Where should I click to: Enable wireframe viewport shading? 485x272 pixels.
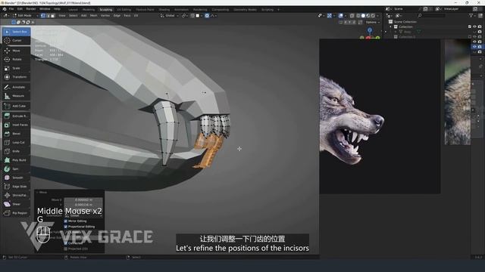tap(358, 15)
